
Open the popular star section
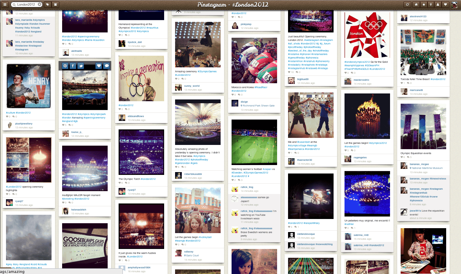[424, 5]
